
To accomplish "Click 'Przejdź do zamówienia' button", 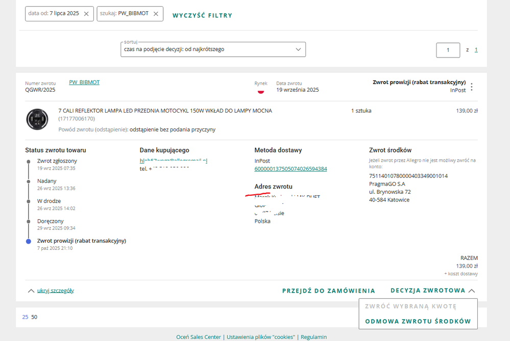I will 328,291.
